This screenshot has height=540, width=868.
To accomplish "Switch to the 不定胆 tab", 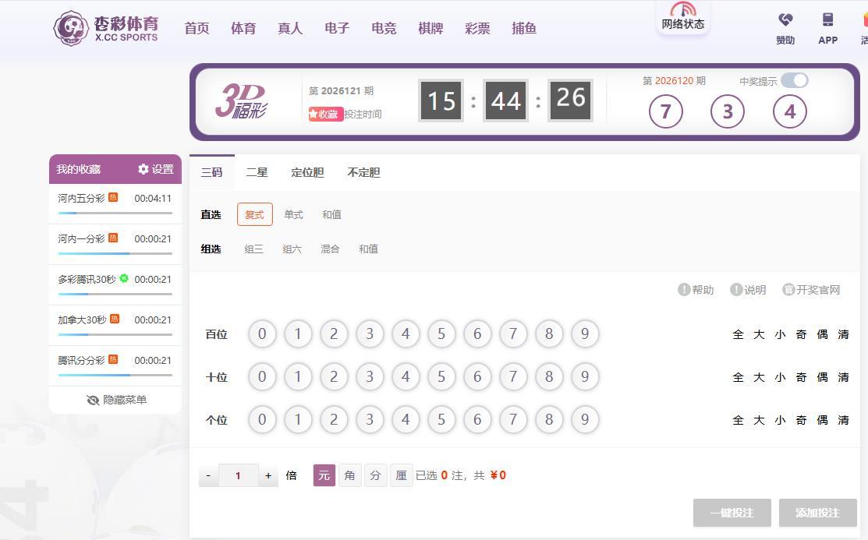I will pos(363,173).
